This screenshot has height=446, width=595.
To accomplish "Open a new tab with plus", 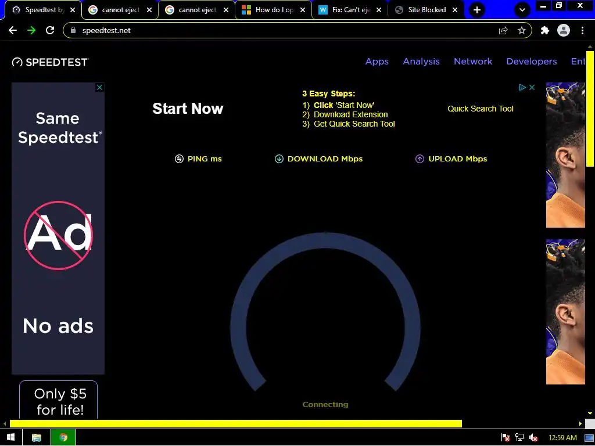I will click(x=477, y=10).
